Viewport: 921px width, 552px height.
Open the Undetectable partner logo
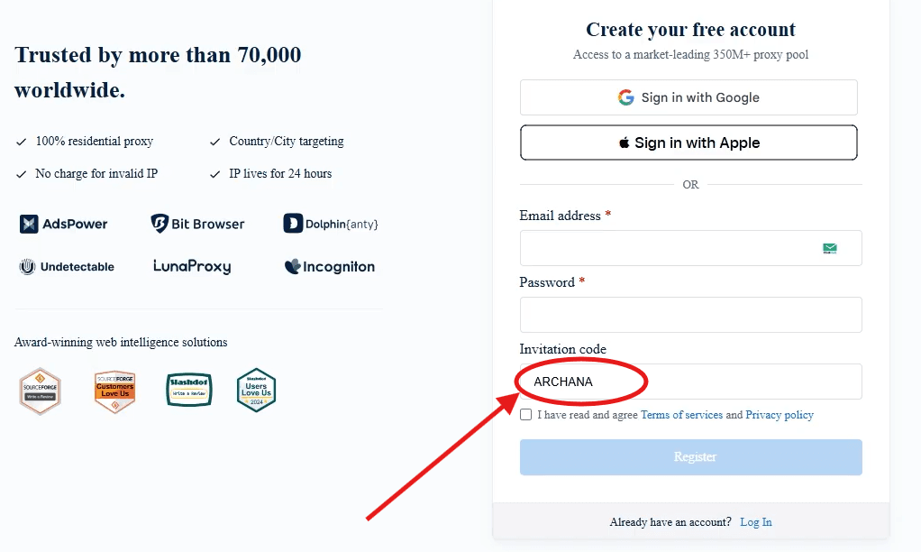click(x=67, y=266)
